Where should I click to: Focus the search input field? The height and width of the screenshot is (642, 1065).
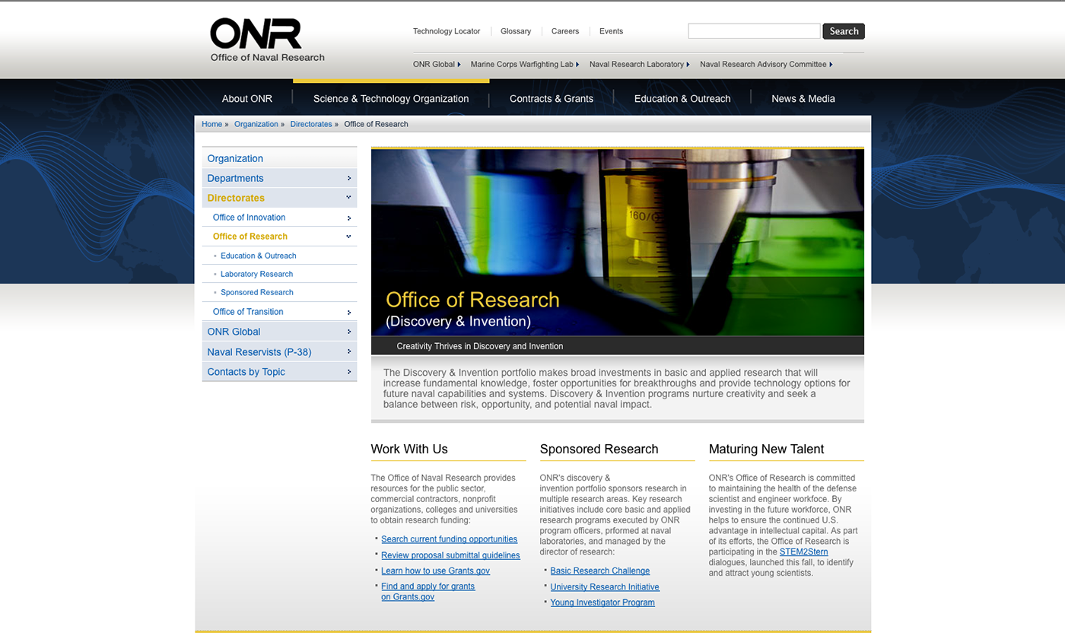tap(754, 31)
